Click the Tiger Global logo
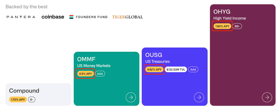This screenshot has width=280, height=109. (x=128, y=17)
